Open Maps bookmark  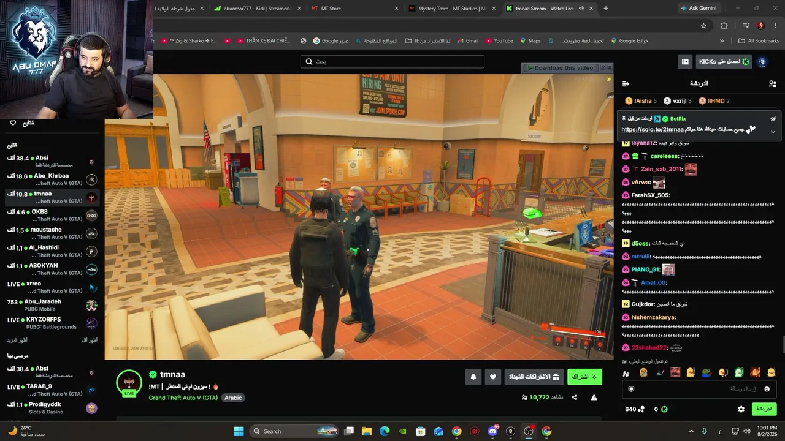point(530,41)
